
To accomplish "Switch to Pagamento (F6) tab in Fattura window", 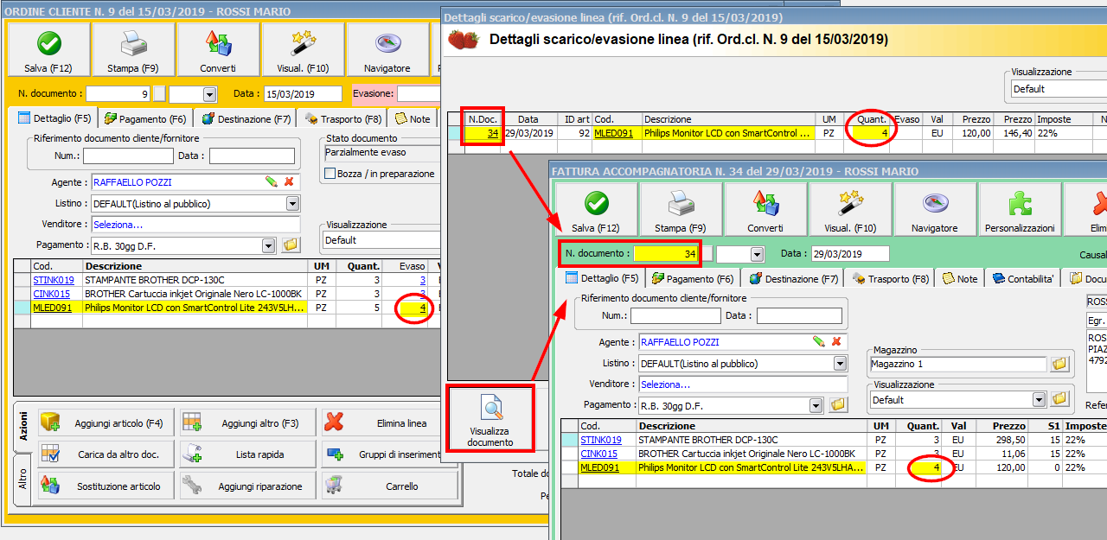I will pos(693,279).
